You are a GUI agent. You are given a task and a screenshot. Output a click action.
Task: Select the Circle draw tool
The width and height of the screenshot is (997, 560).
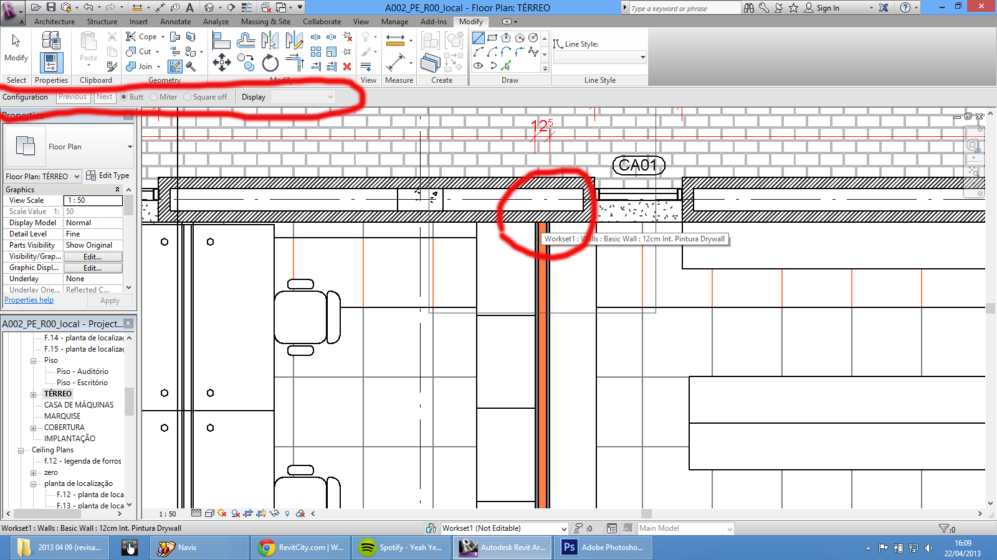[533, 38]
